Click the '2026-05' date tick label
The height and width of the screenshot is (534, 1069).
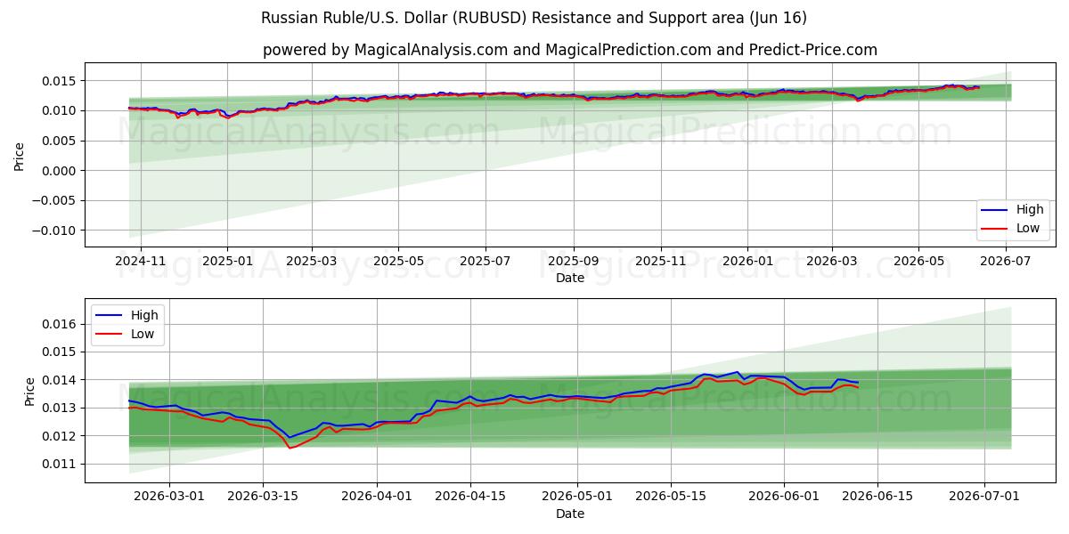click(x=918, y=261)
